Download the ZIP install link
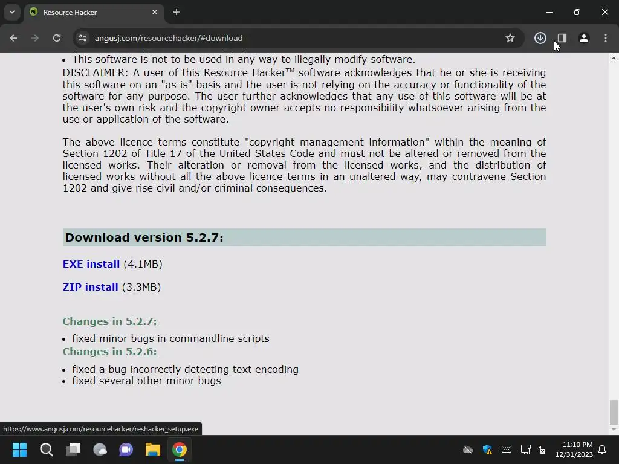The image size is (619, 464). click(91, 287)
